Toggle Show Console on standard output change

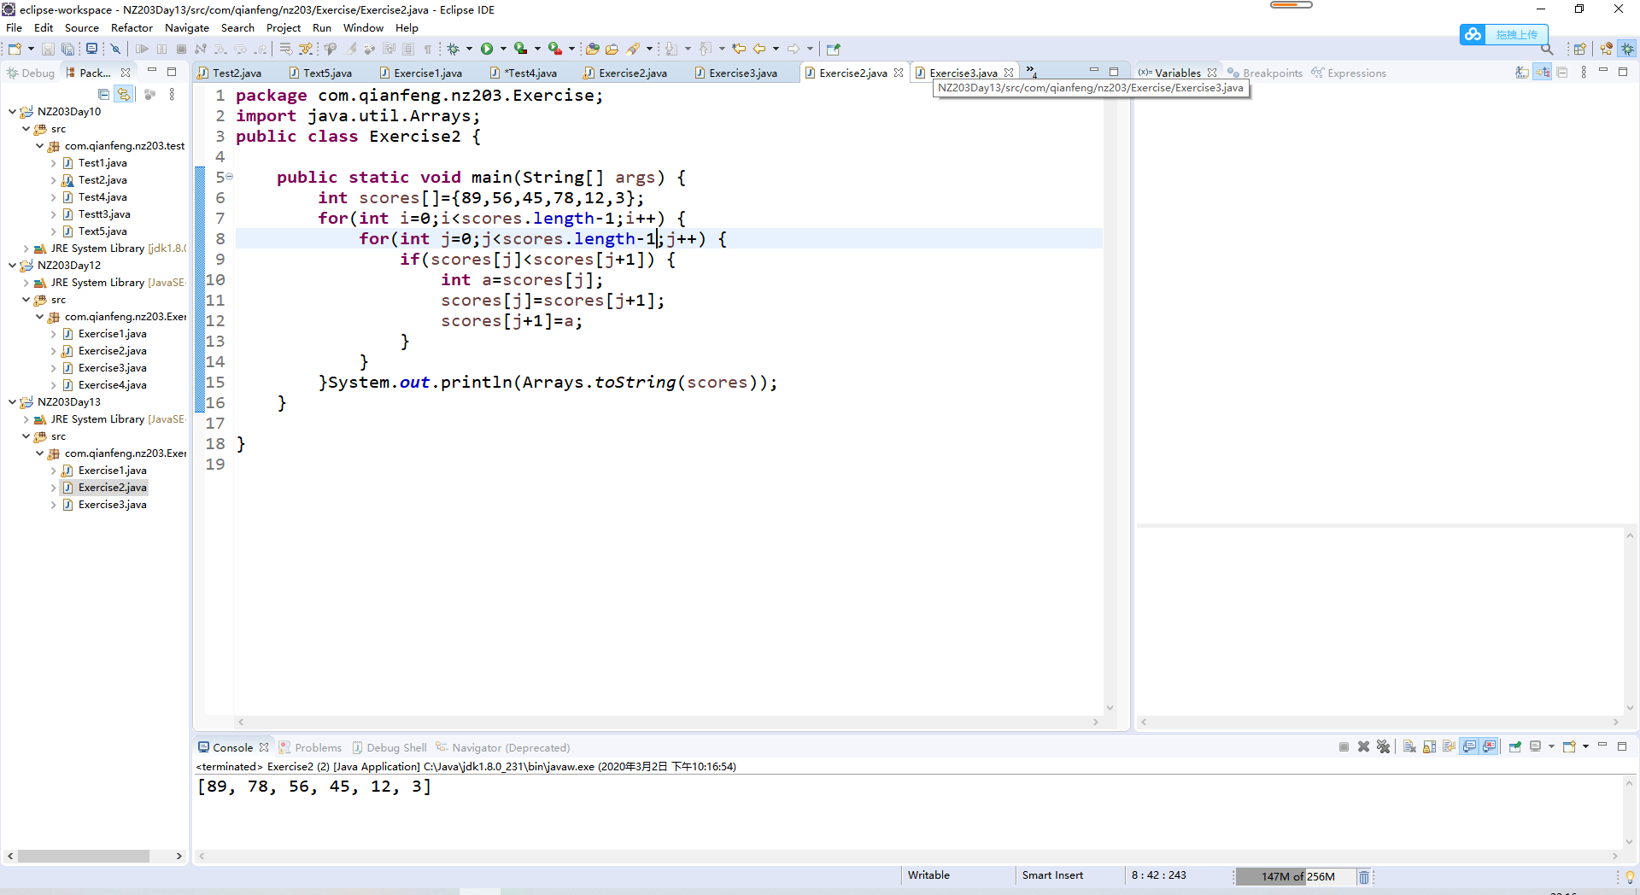click(1469, 746)
